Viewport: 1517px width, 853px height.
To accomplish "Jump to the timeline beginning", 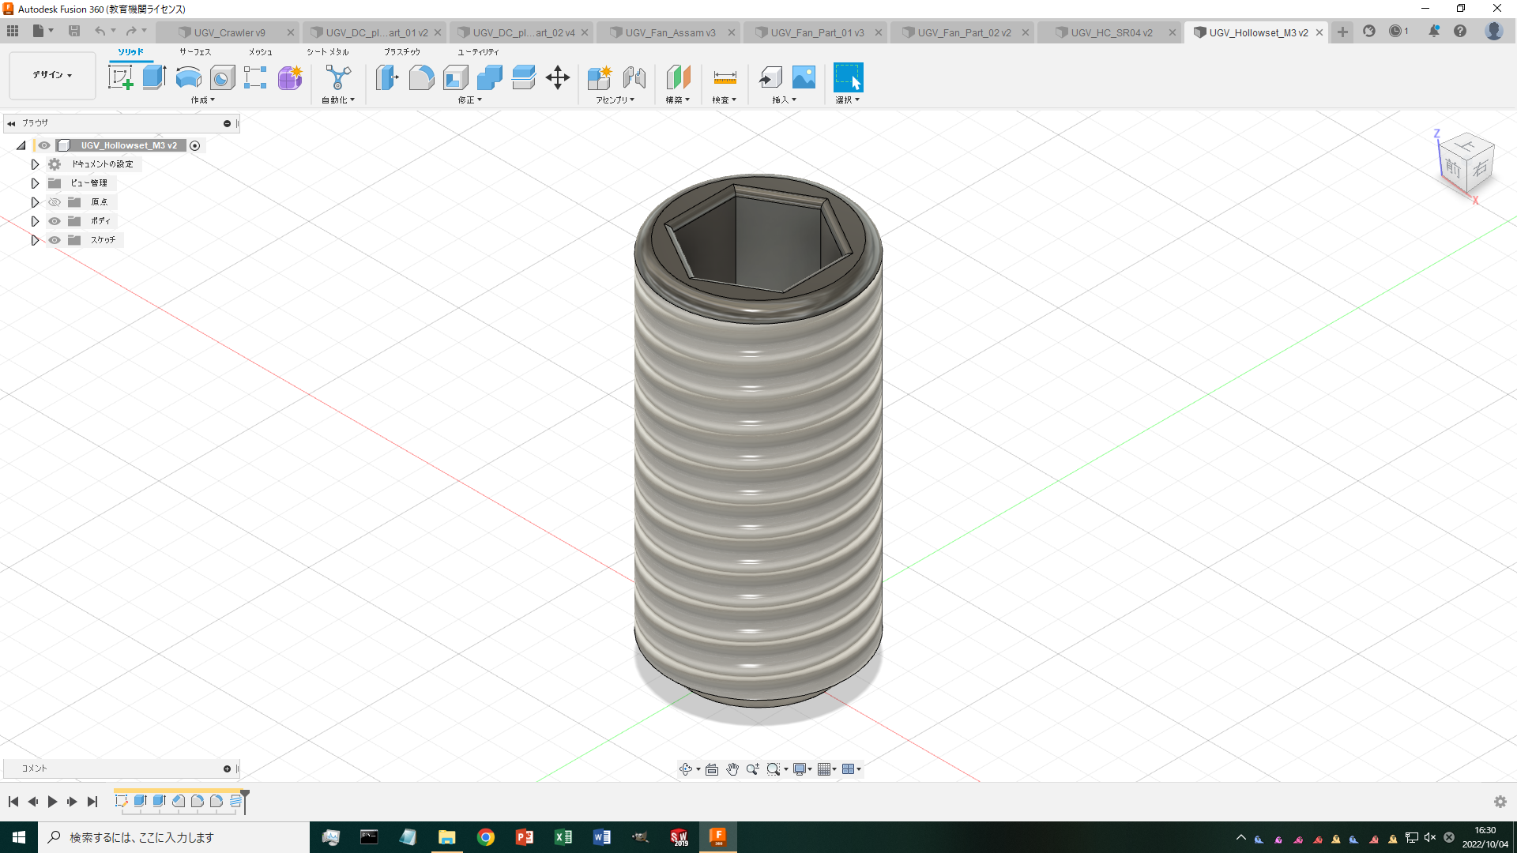I will click(13, 802).
